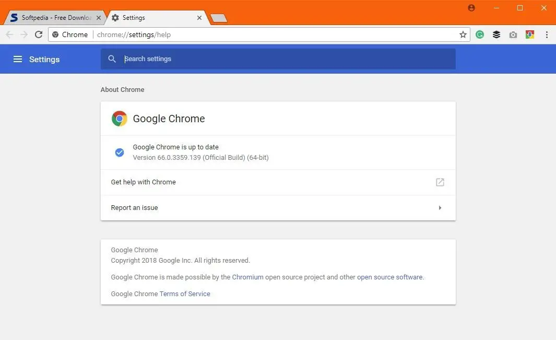Viewport: 556px width, 340px height.
Task: Click the Grammarly extension icon
Action: (x=480, y=34)
